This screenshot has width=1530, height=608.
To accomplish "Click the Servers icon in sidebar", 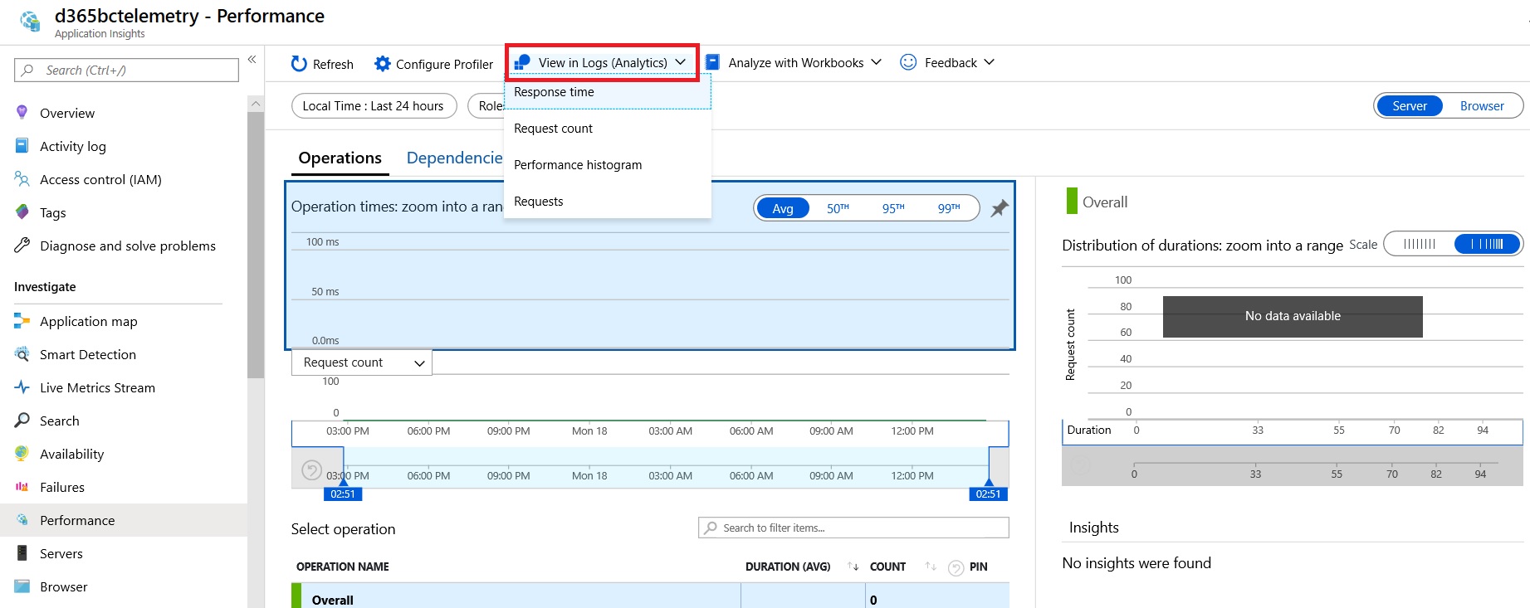I will pyautogui.click(x=22, y=553).
